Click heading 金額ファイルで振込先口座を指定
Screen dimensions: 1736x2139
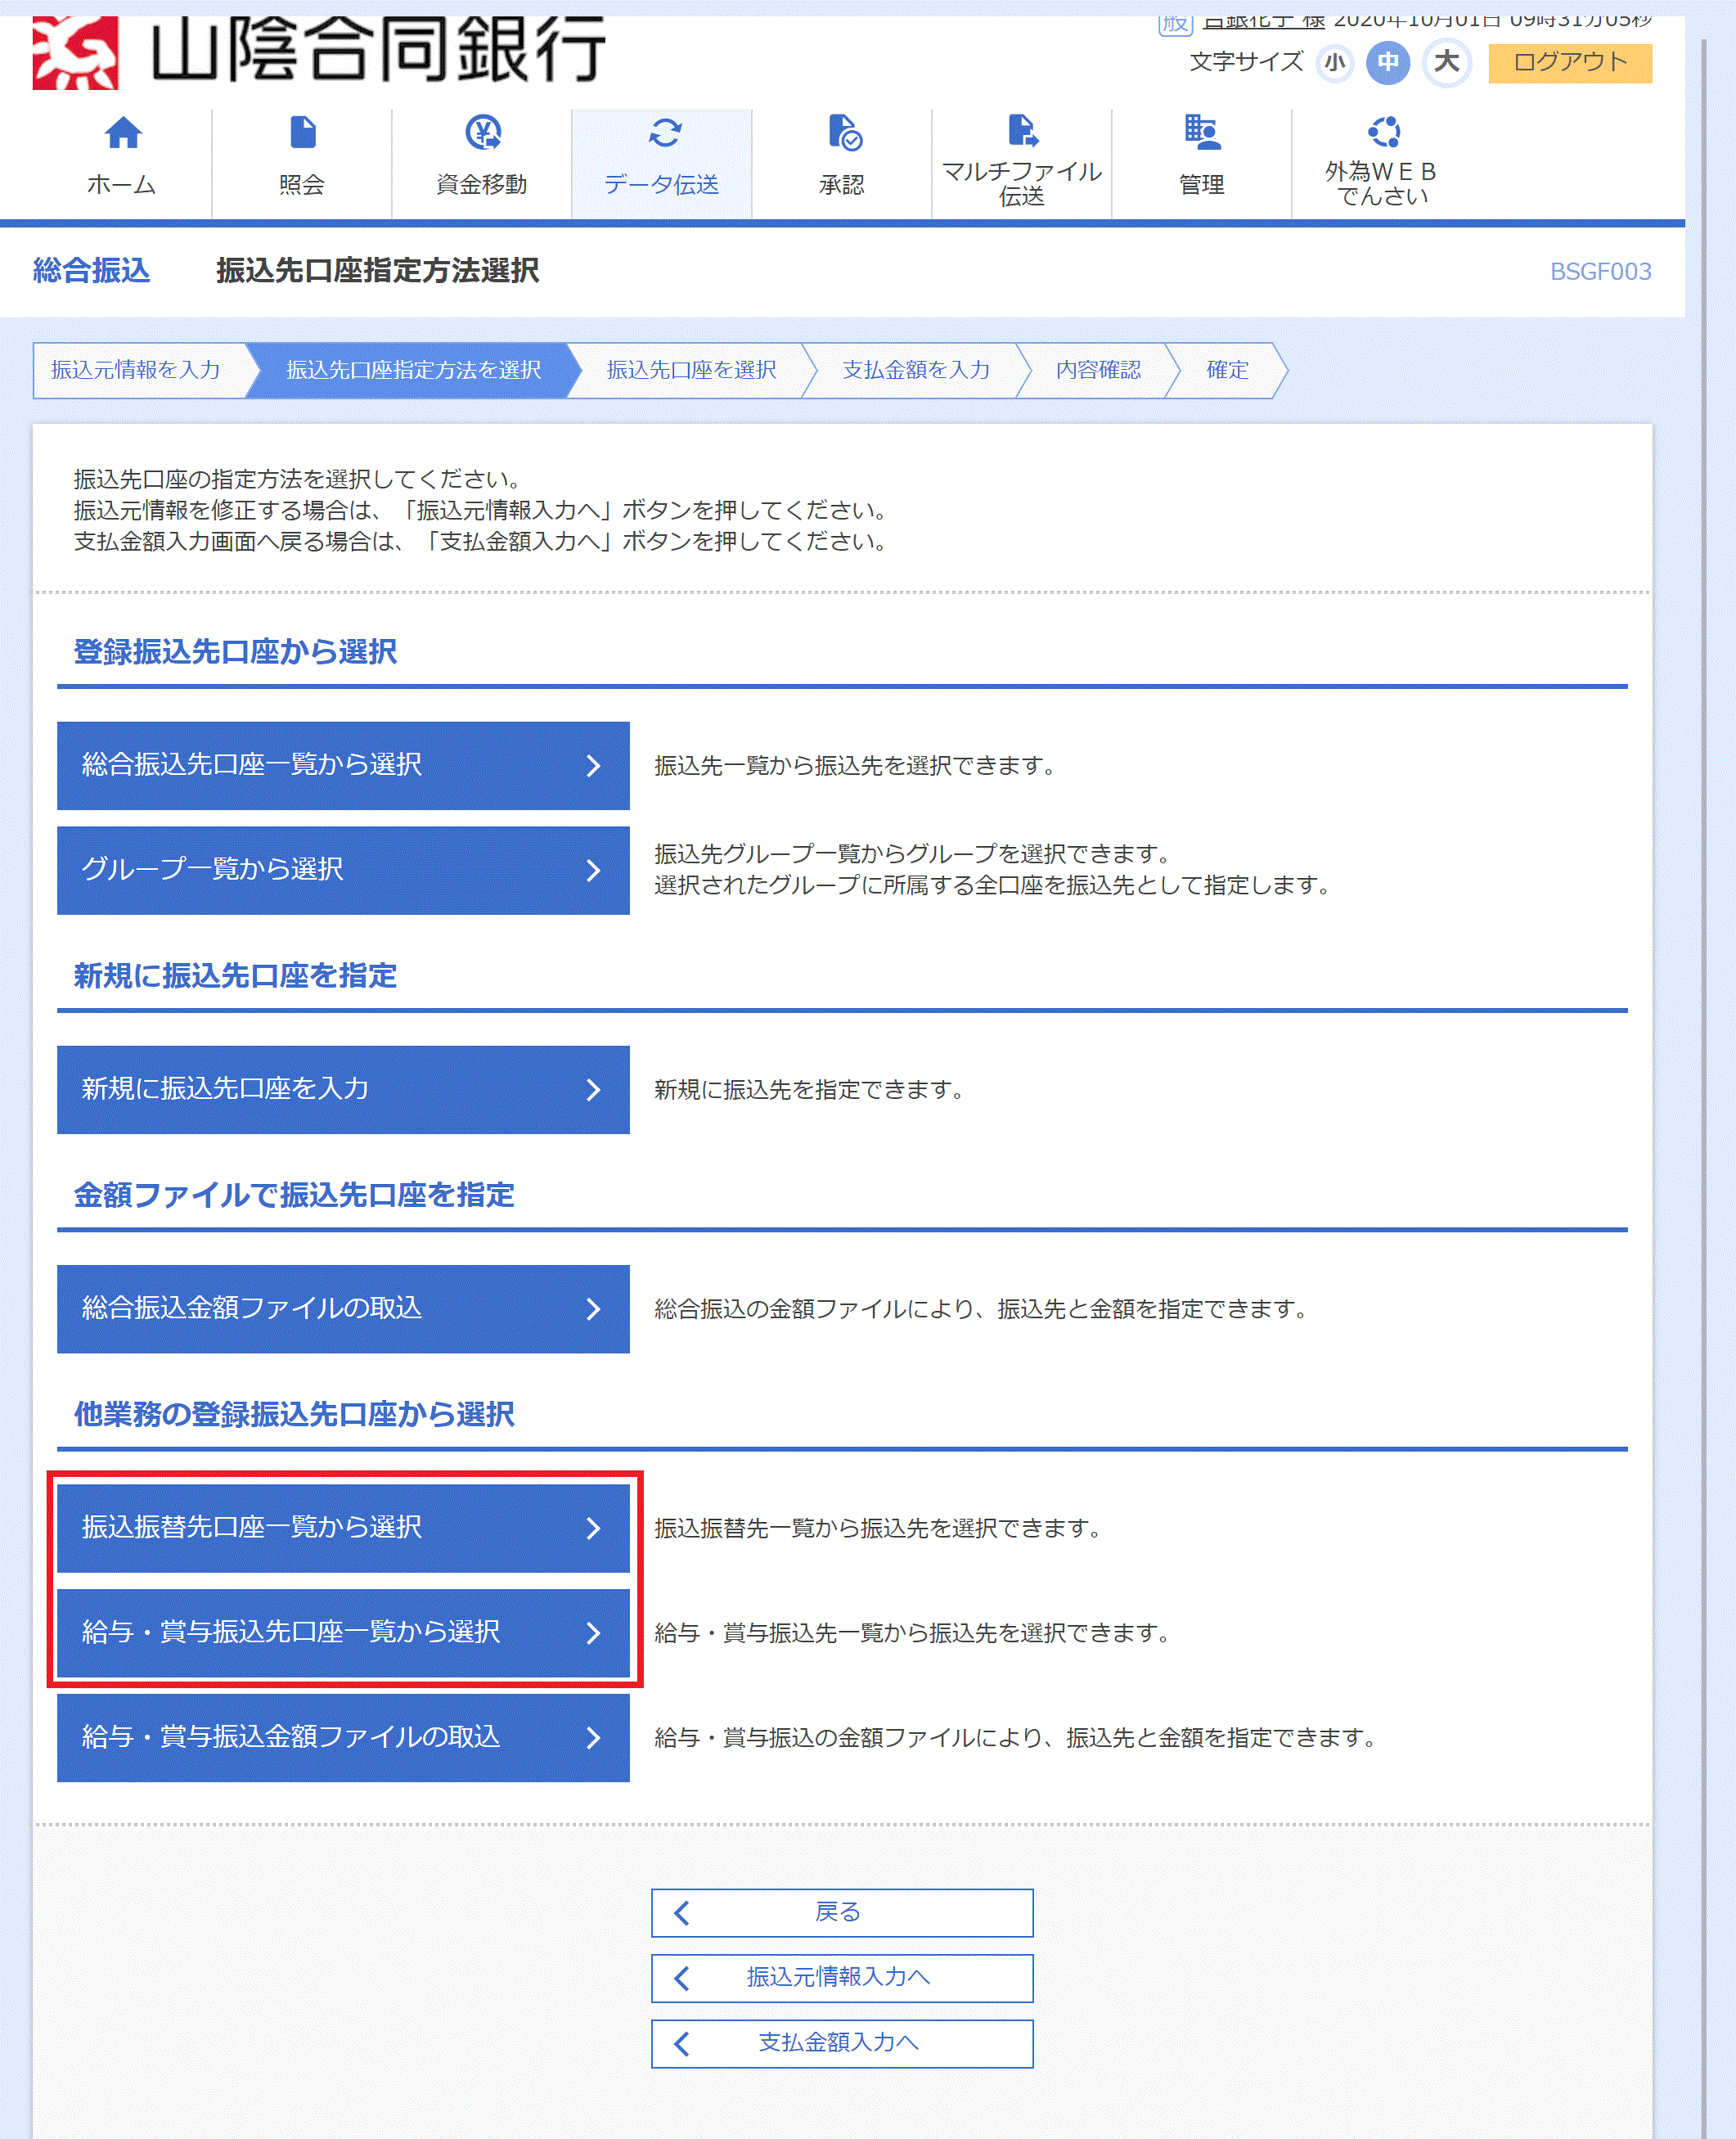pos(294,1195)
